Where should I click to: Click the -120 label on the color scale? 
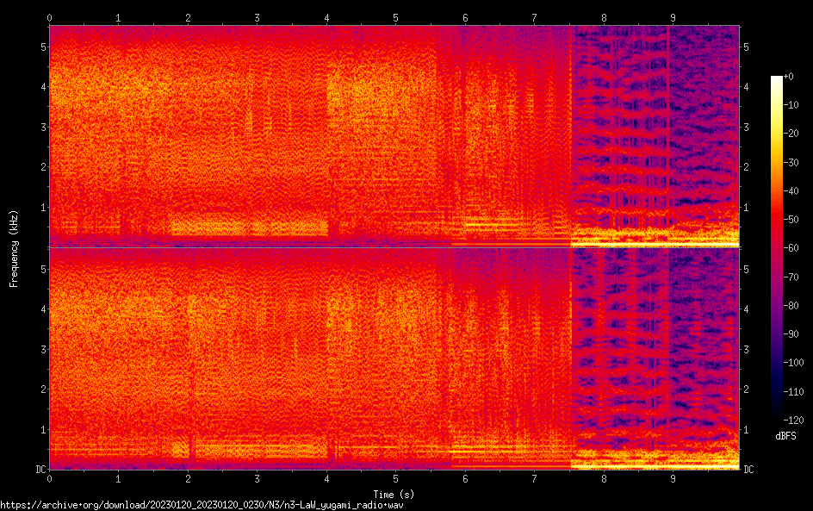coord(796,421)
